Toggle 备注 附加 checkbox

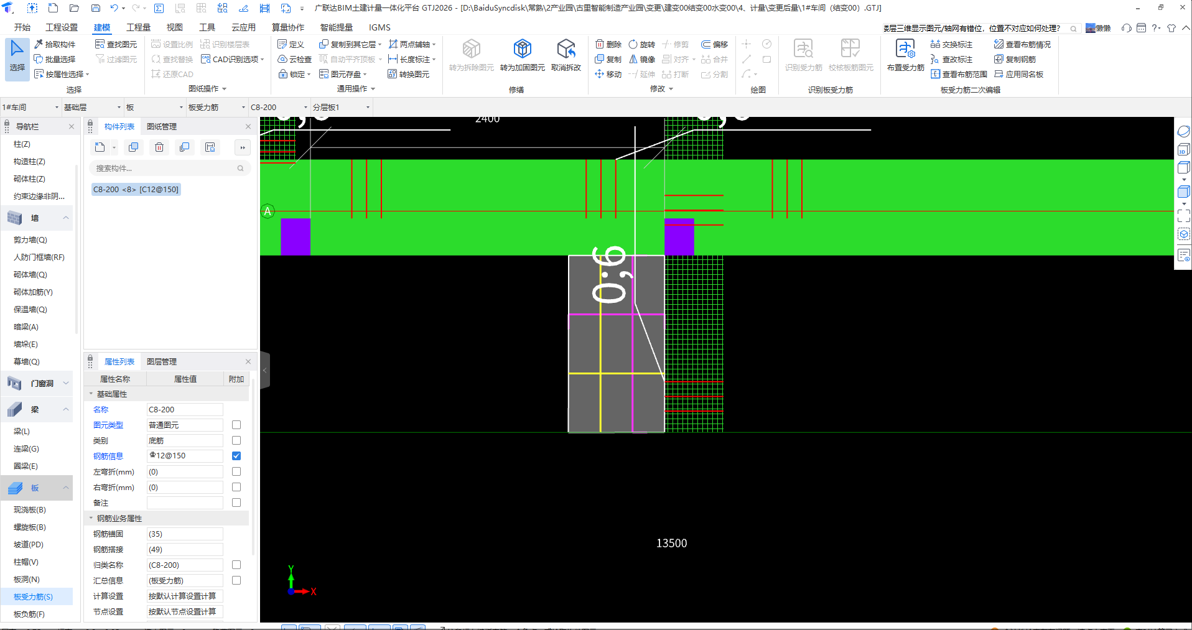[x=236, y=503]
